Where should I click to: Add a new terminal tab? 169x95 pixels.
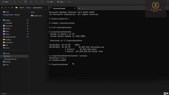pos(79,8)
